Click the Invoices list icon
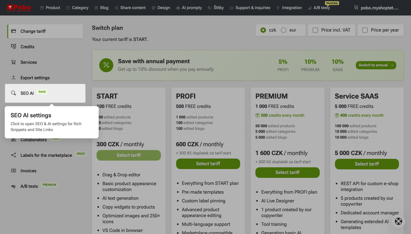Image resolution: width=411 pixels, height=234 pixels. (x=14, y=171)
